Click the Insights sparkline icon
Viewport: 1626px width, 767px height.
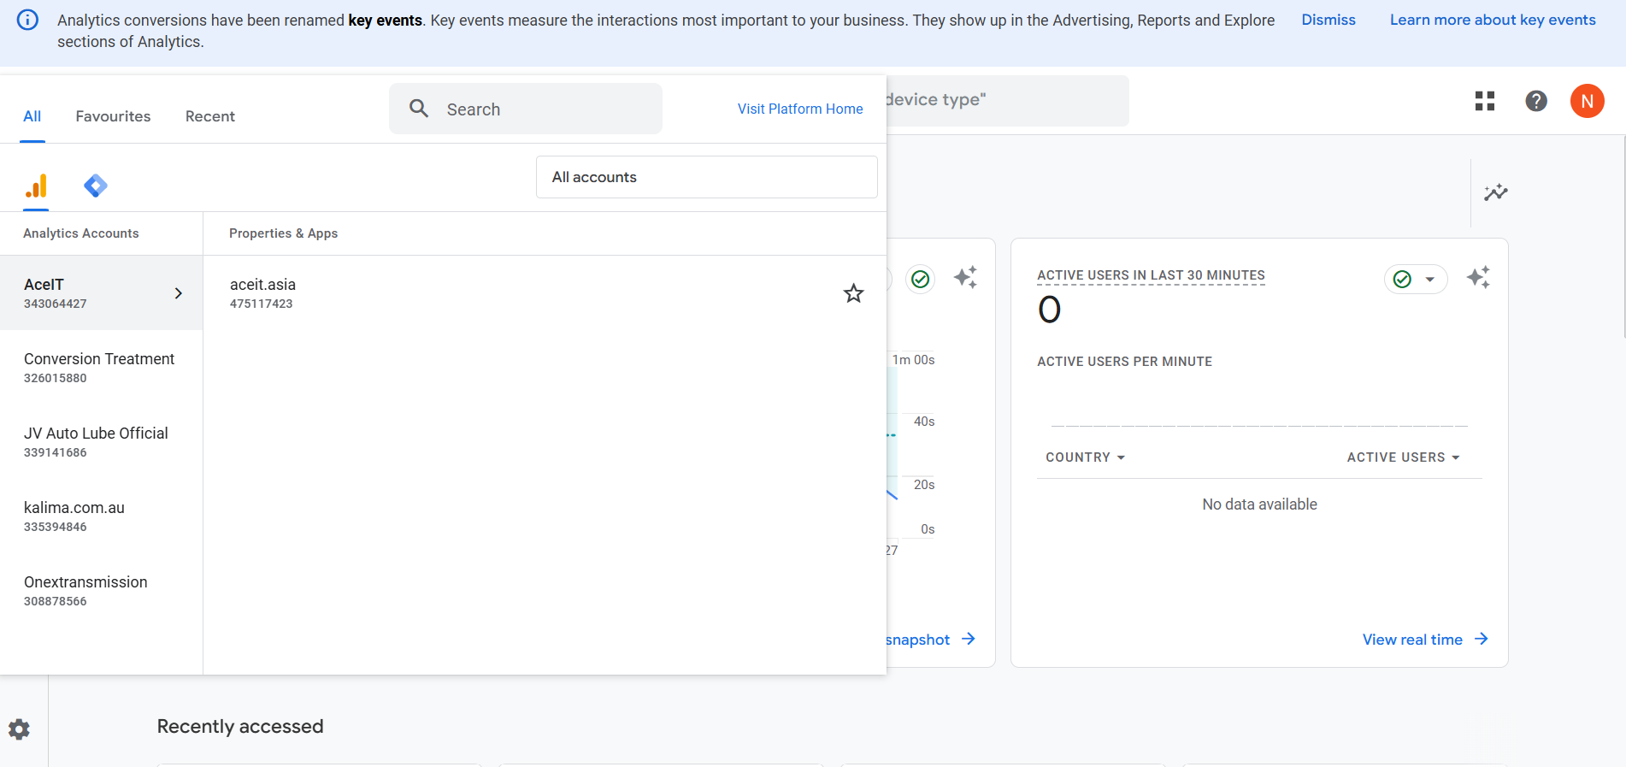[x=1495, y=192]
